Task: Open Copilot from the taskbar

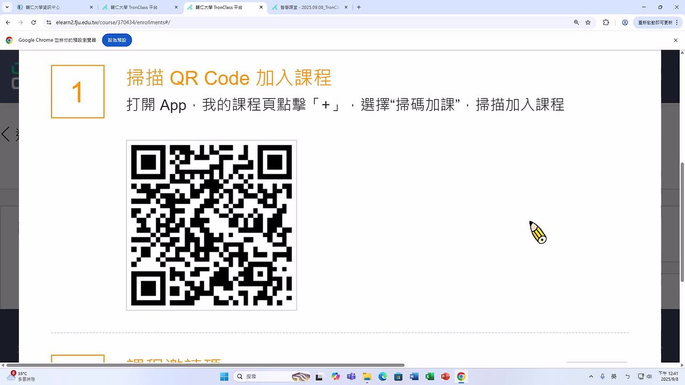Action: tap(336, 376)
